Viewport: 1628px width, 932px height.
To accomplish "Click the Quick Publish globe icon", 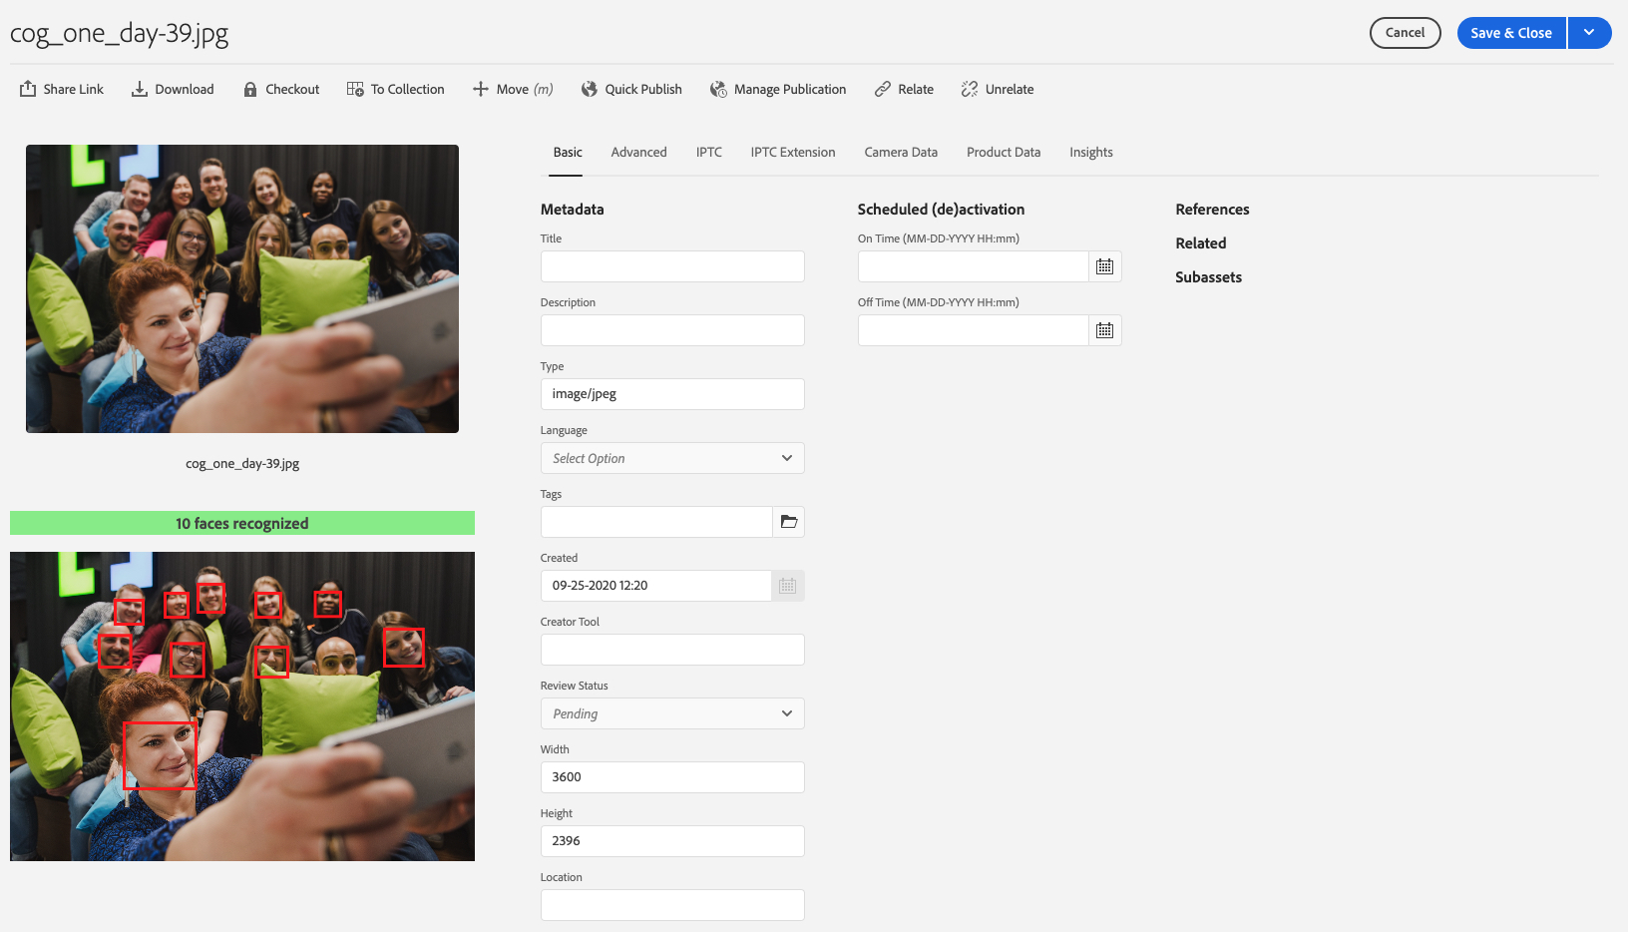I will (x=590, y=89).
